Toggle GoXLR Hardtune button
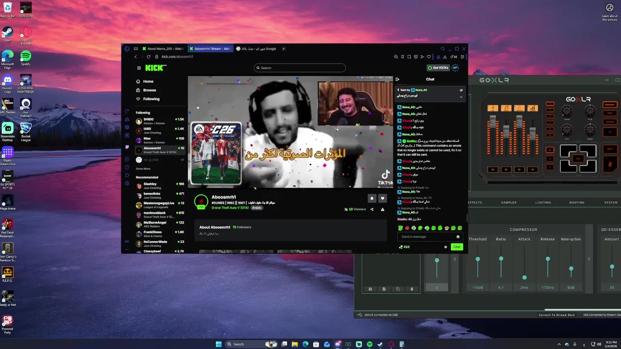The height and width of the screenshot is (349, 621). 610,122
